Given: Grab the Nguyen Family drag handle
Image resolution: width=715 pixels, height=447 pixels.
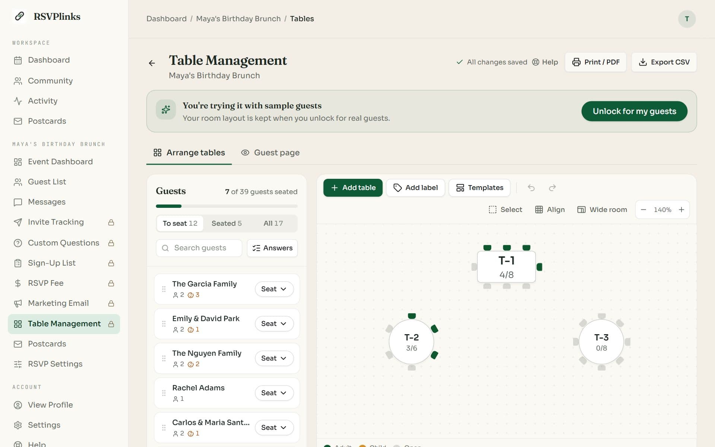Looking at the screenshot, I should (164, 358).
